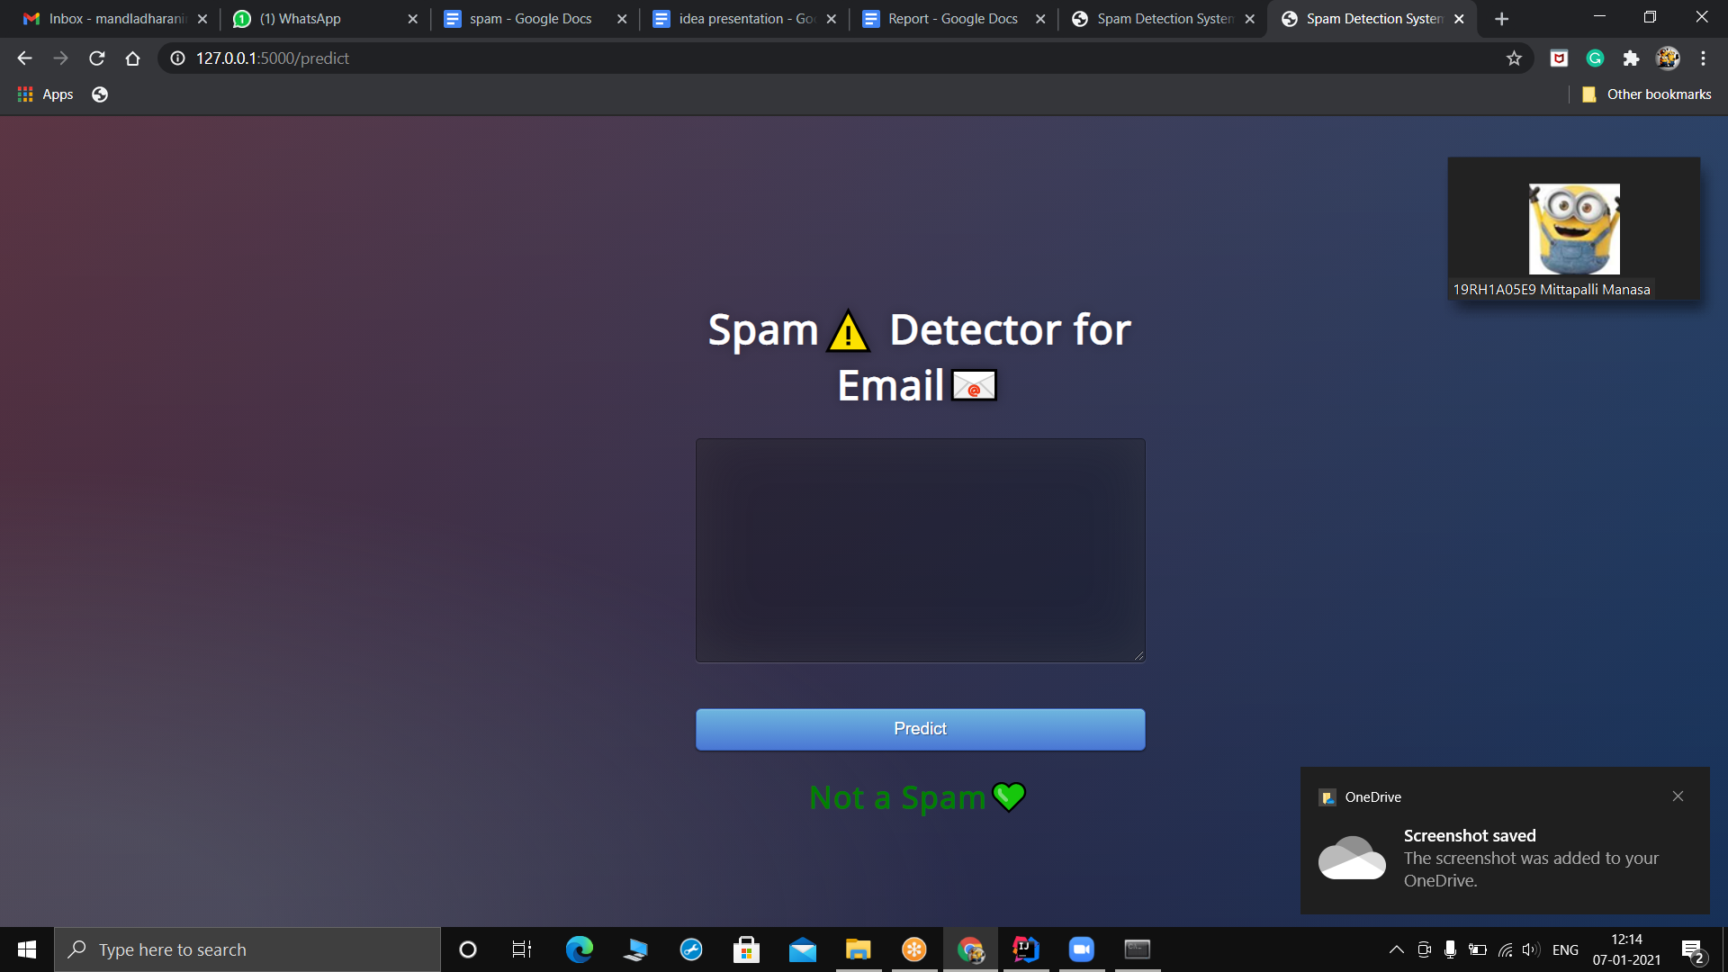The image size is (1728, 972).
Task: Reload the page
Action: (97, 58)
